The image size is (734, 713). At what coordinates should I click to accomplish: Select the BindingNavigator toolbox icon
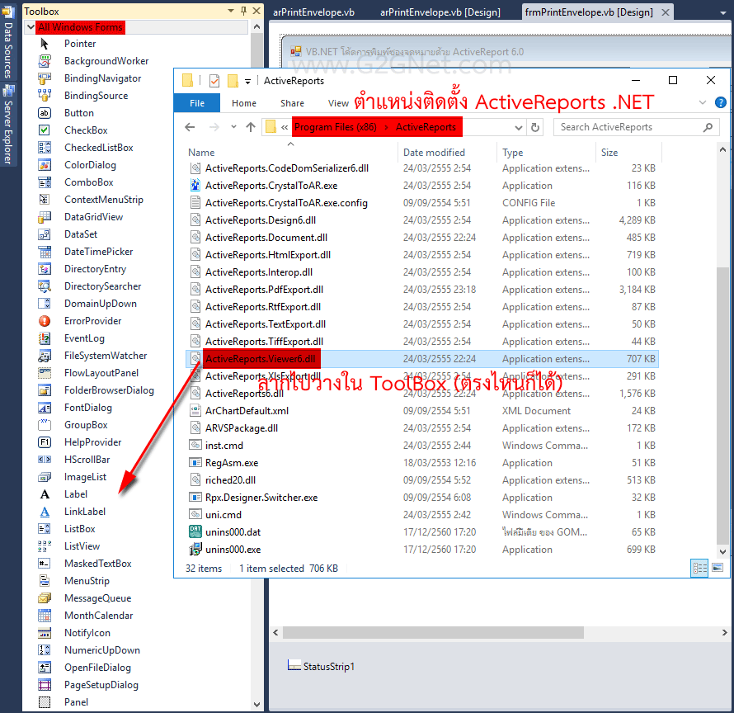[45, 78]
